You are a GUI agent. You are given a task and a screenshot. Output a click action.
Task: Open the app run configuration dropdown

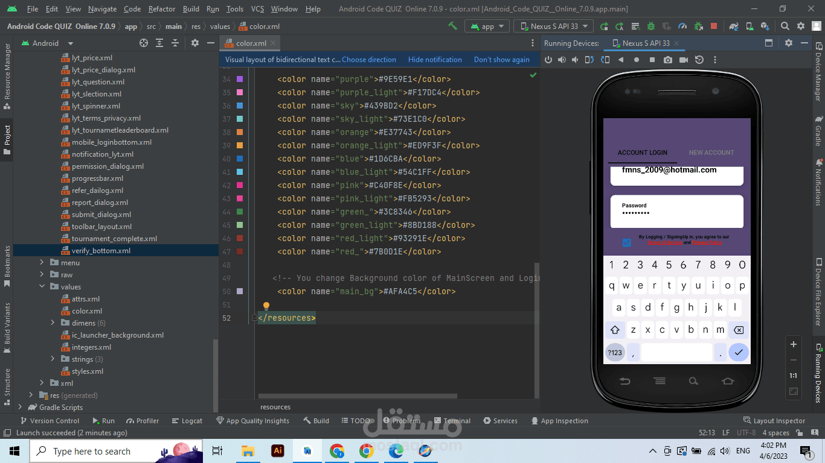[x=488, y=26]
